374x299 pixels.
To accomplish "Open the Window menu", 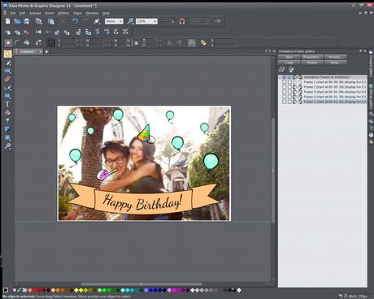I will [x=92, y=13].
